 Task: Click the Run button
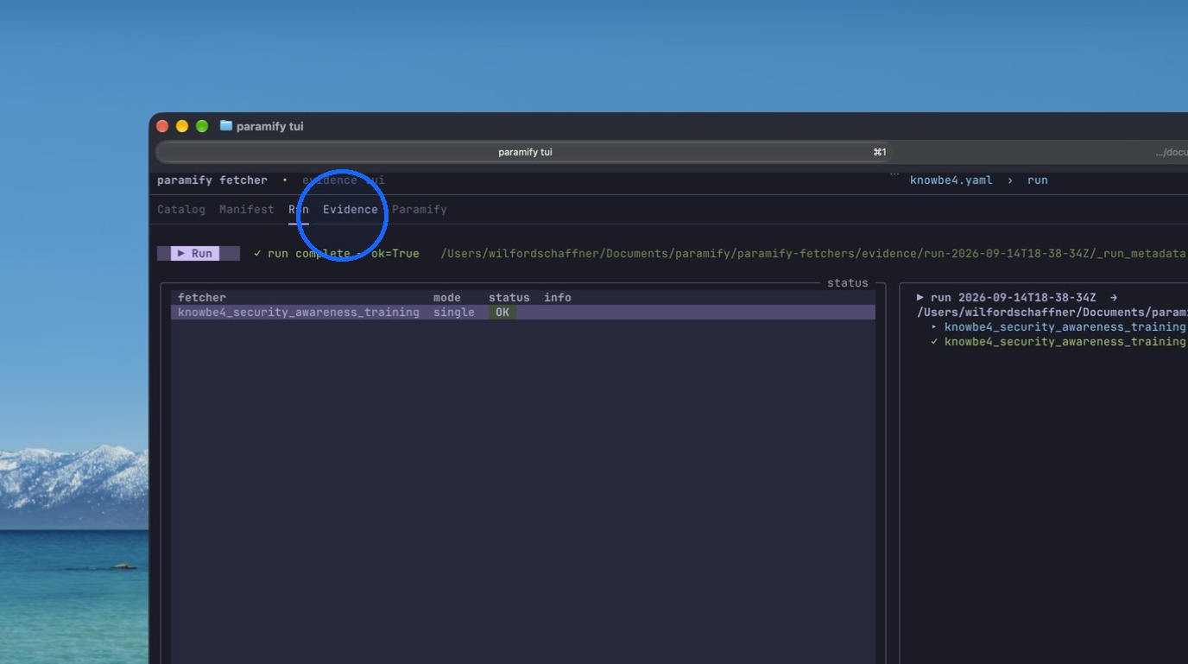[199, 253]
